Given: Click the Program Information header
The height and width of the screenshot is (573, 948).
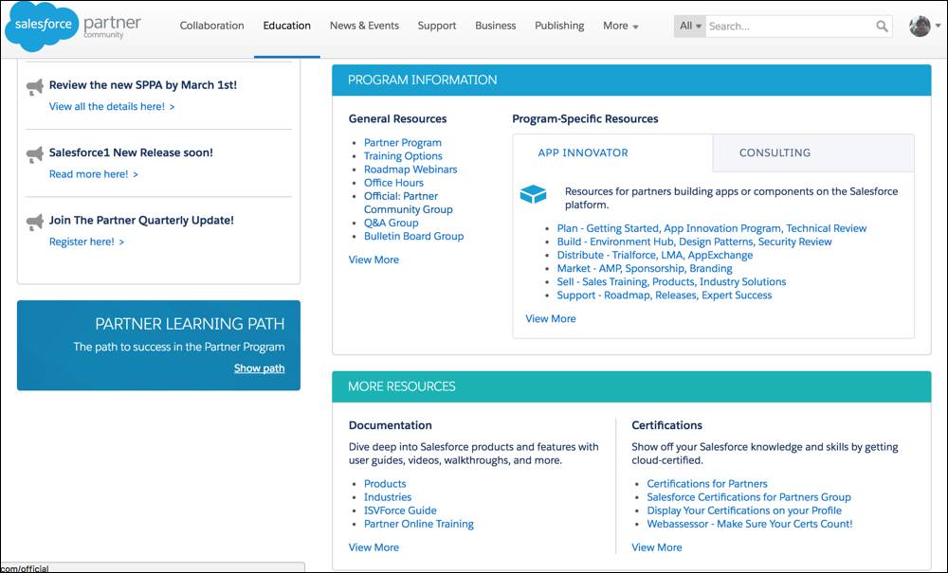Looking at the screenshot, I should pyautogui.click(x=631, y=80).
